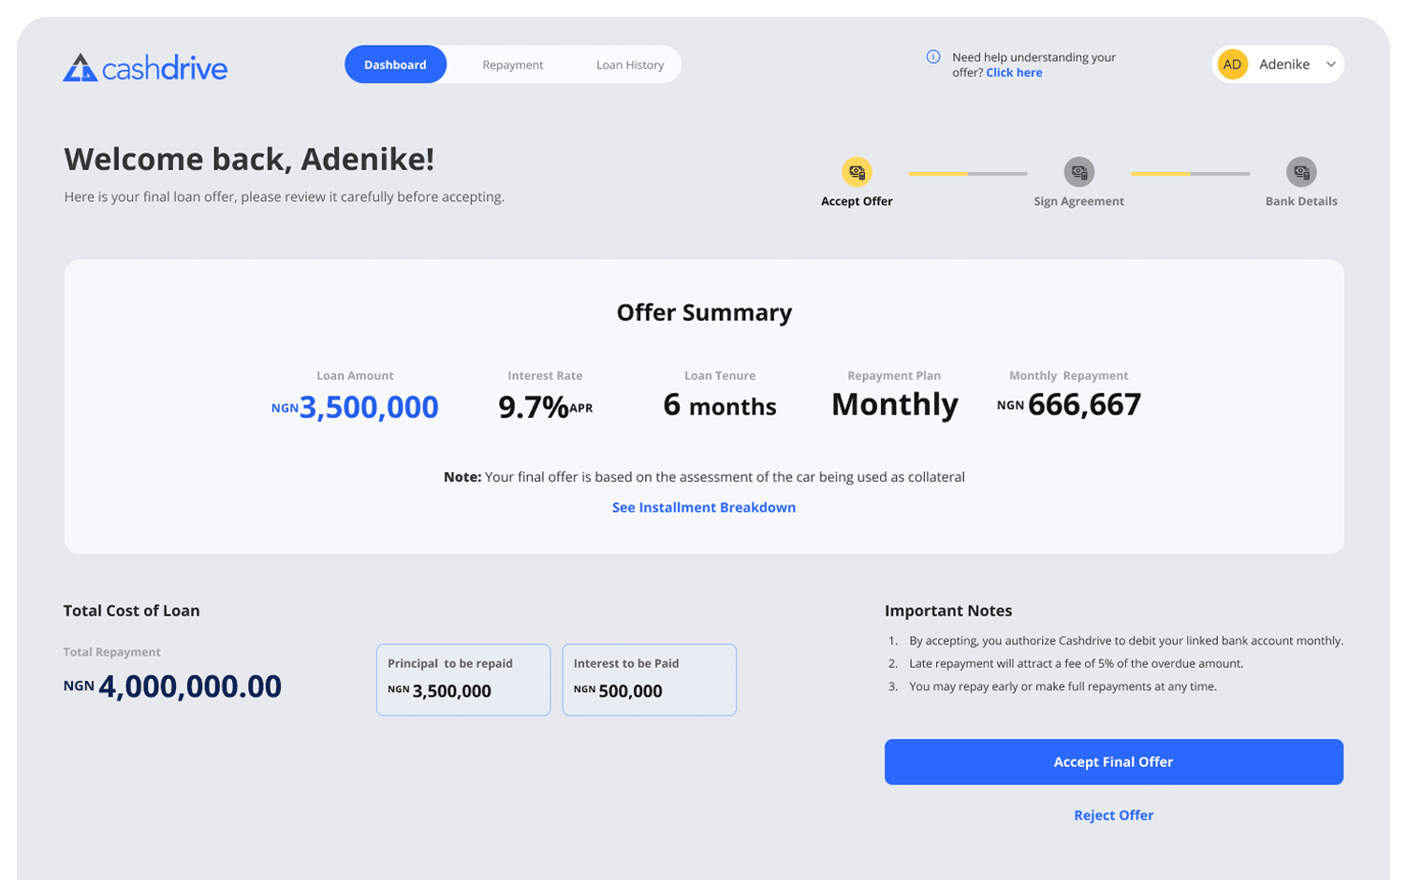Click the progress bar before Bank Details

click(1189, 173)
